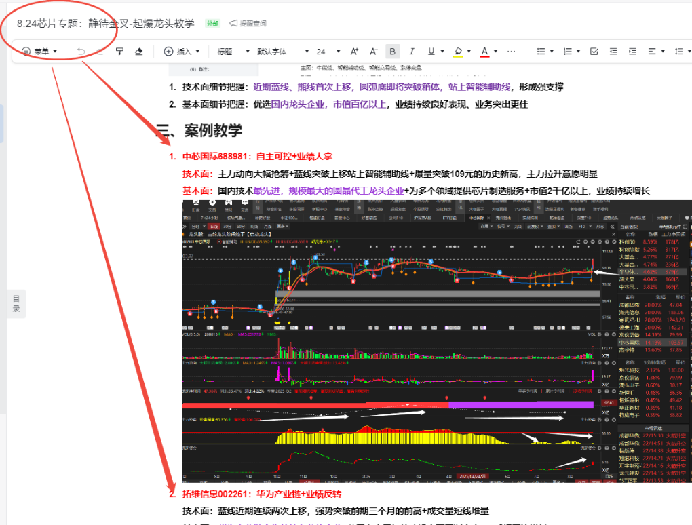
Task: Apply the red font color
Action: point(484,52)
